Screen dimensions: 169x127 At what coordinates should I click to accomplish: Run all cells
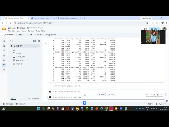pyautogui.click(x=38, y=35)
